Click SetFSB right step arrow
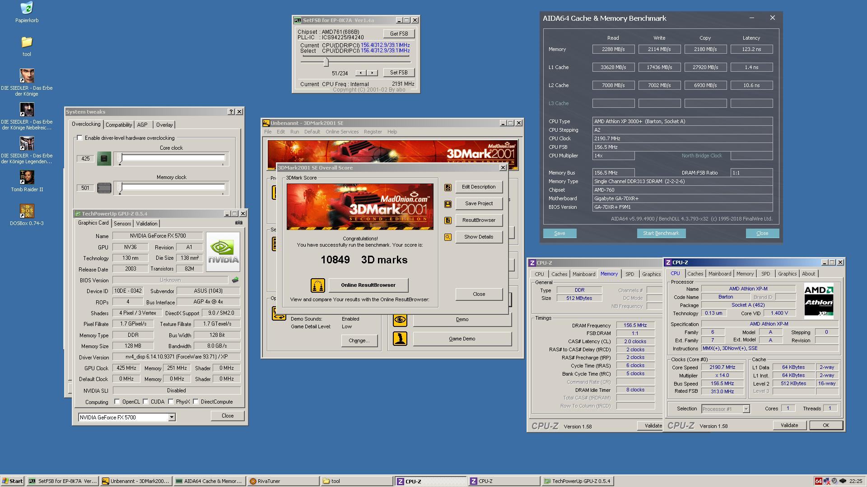This screenshot has width=867, height=487. pos(372,73)
